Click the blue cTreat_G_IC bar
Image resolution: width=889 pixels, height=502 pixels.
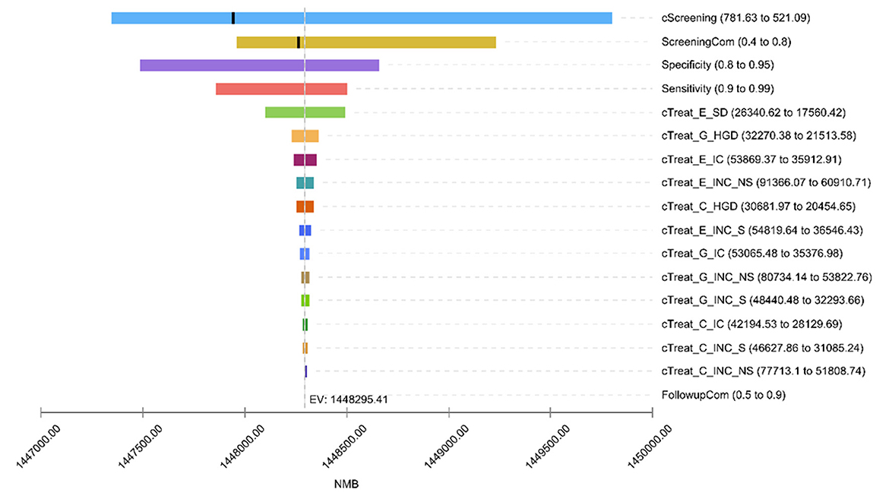(305, 254)
